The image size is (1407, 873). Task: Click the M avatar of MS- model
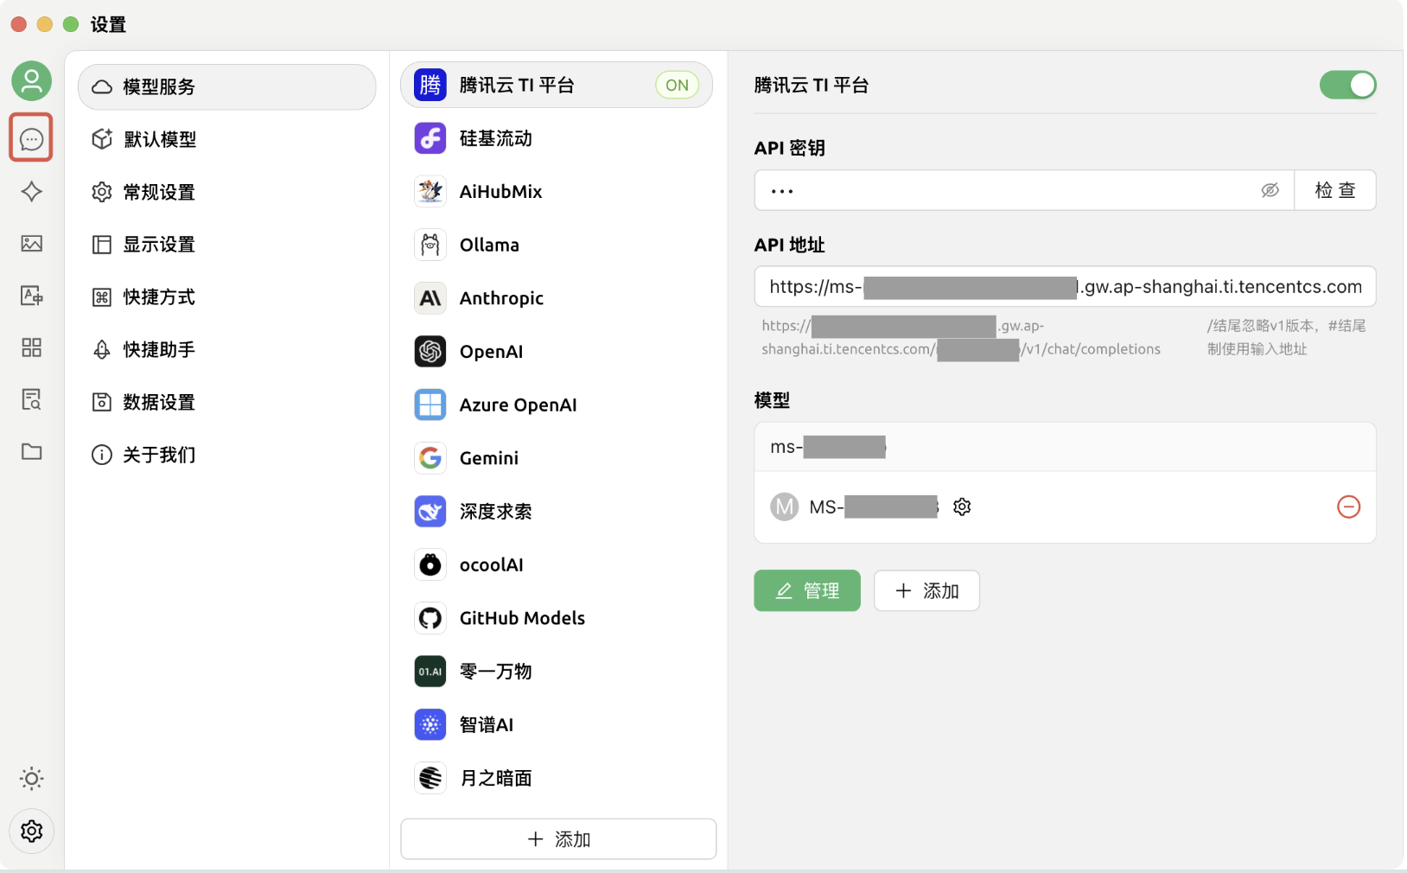pyautogui.click(x=785, y=507)
